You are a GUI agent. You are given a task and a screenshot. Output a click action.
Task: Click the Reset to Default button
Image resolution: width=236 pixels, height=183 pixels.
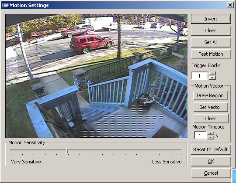211,149
